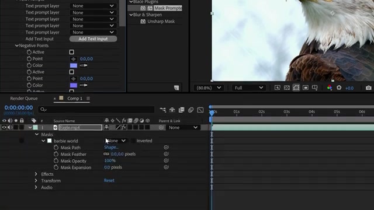Switch to the Render Queue tab
This screenshot has width=374, height=210.
point(24,99)
